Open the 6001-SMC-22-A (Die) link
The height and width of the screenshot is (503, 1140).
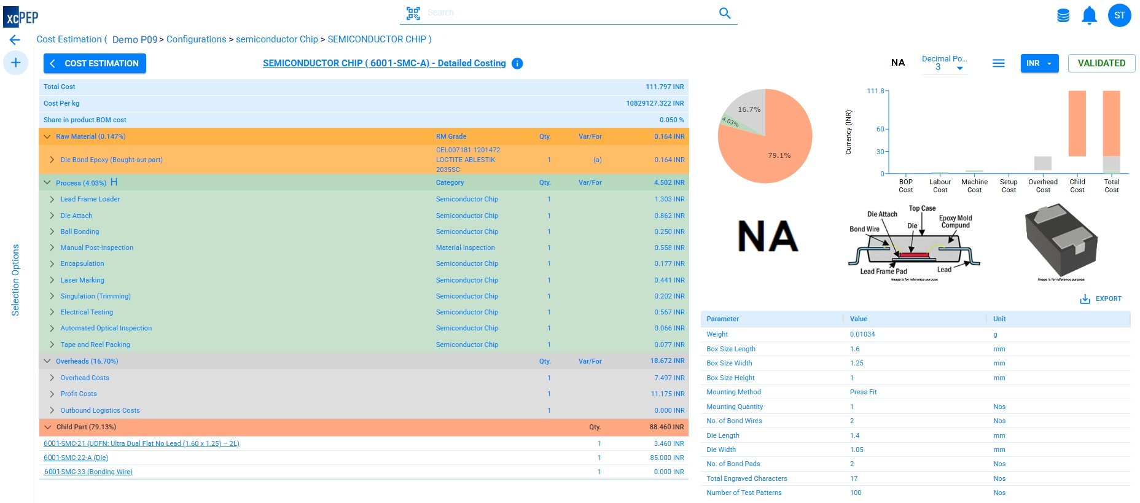[x=76, y=458]
